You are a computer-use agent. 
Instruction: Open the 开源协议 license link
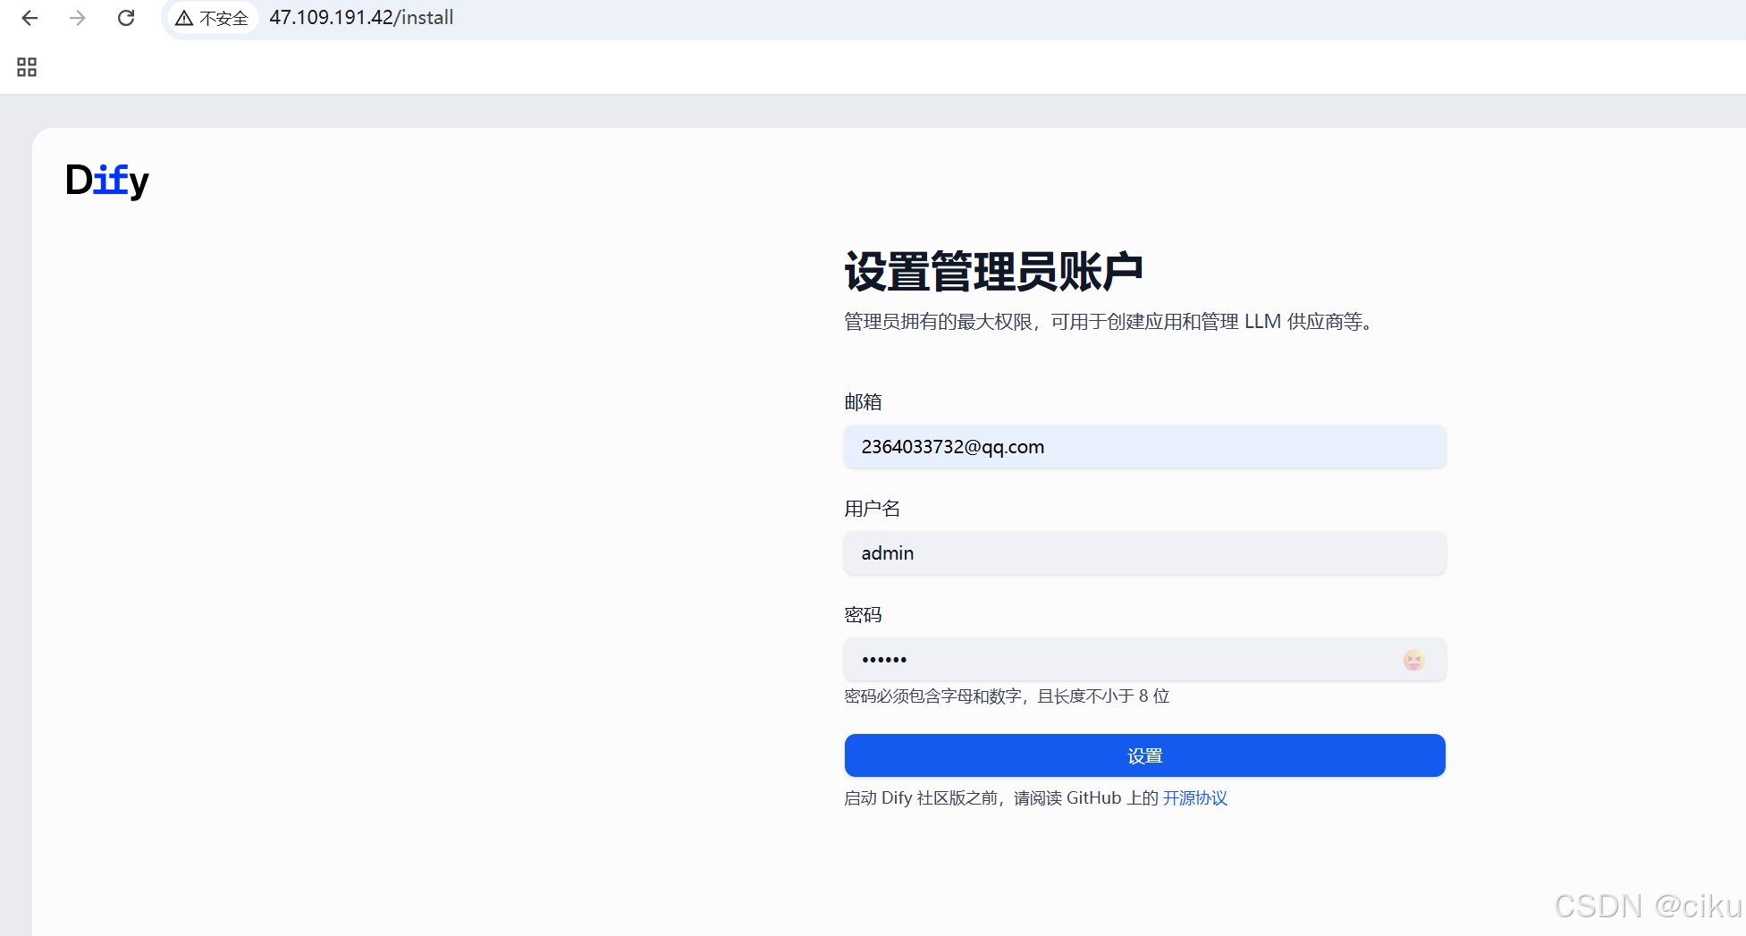(1195, 798)
